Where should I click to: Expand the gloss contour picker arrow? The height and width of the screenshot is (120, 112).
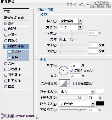pos(68,83)
